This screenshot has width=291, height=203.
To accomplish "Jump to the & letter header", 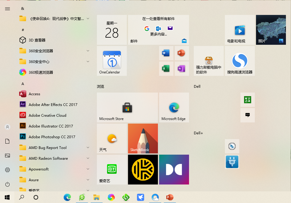I will (23, 9).
